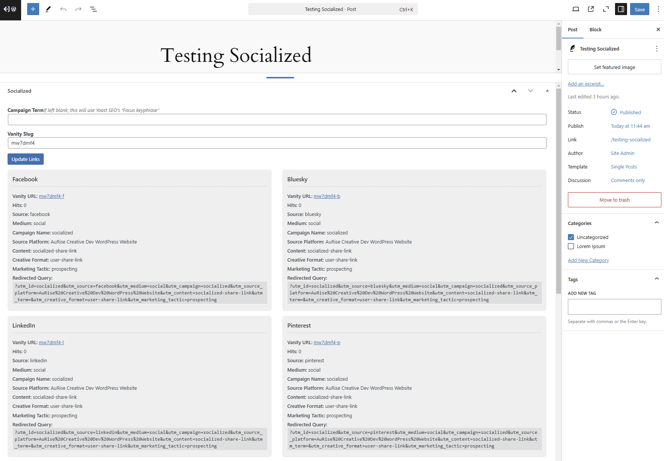Click Set featured image button

pos(614,67)
